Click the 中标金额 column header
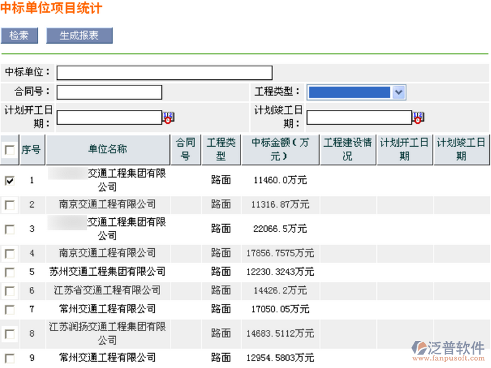Viewport: 491px width, 368px height. [x=280, y=149]
